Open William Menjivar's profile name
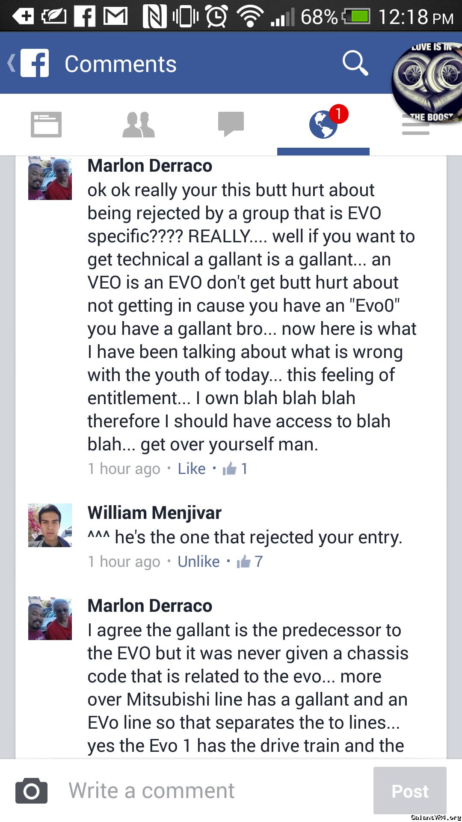 point(154,513)
